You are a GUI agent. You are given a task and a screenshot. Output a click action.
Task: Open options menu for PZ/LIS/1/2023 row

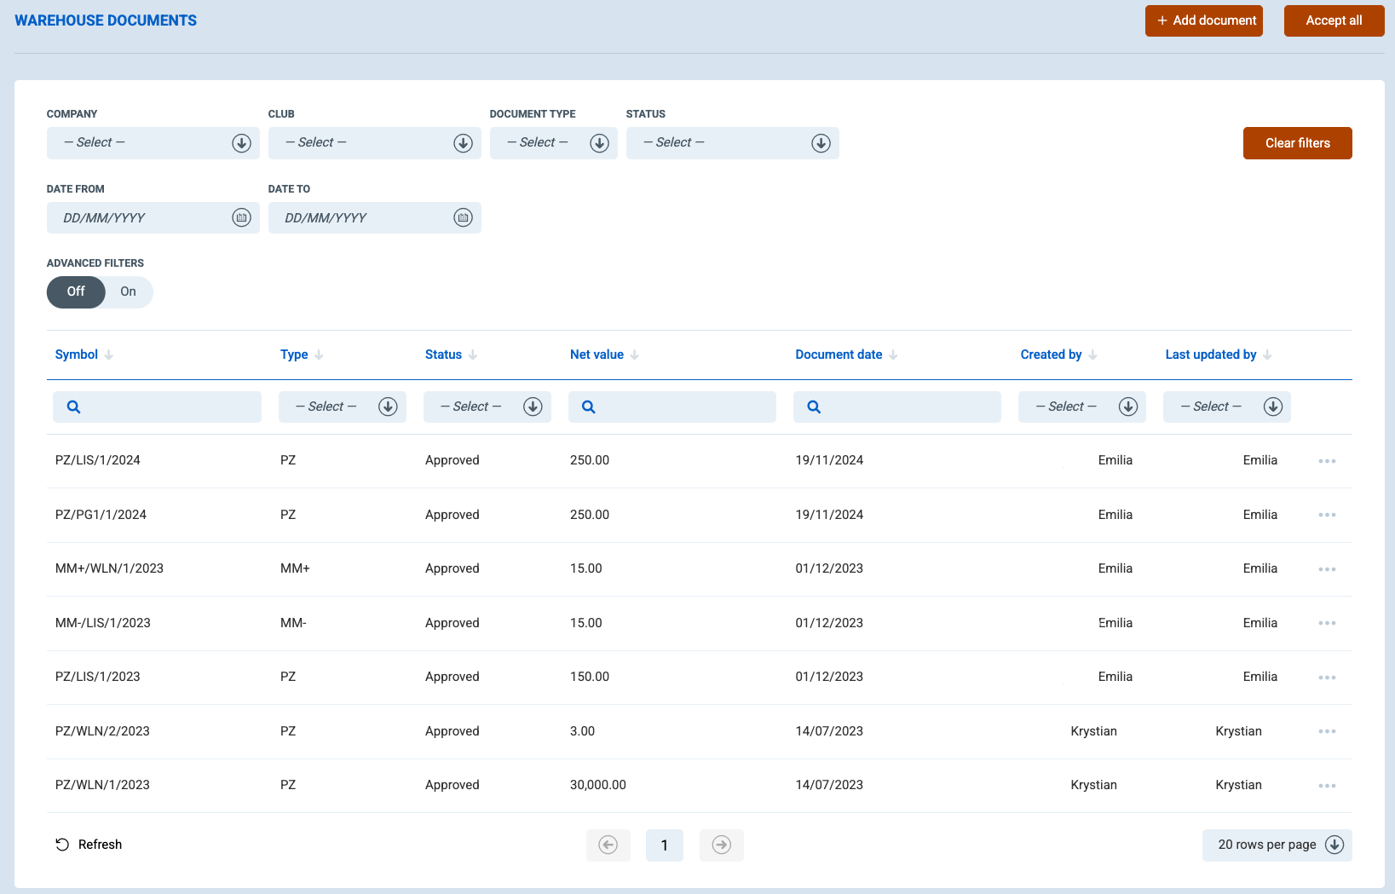[x=1327, y=678]
